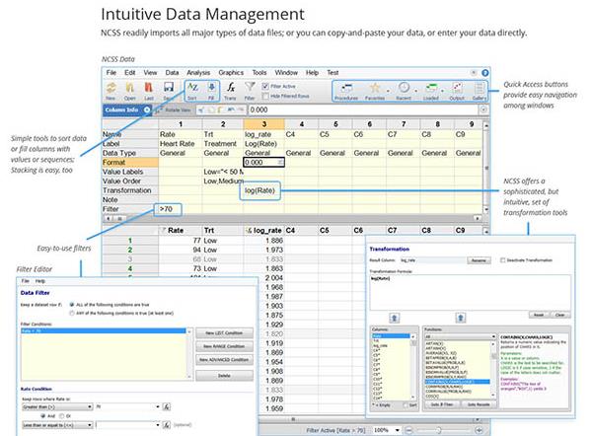Insert selected function with Functions up arrow
The image size is (591, 436).
pos(460,318)
